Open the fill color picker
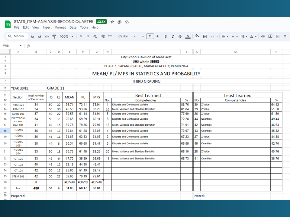Image resolution: width=290 pixels, height=217 pixels. pyautogui.click(x=197, y=36)
